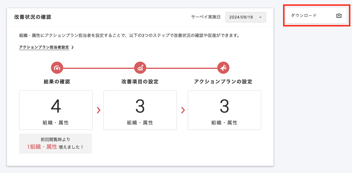Click the red chevron before the アクションプラン card
This screenshot has height=173, width=352.
pos(183,110)
